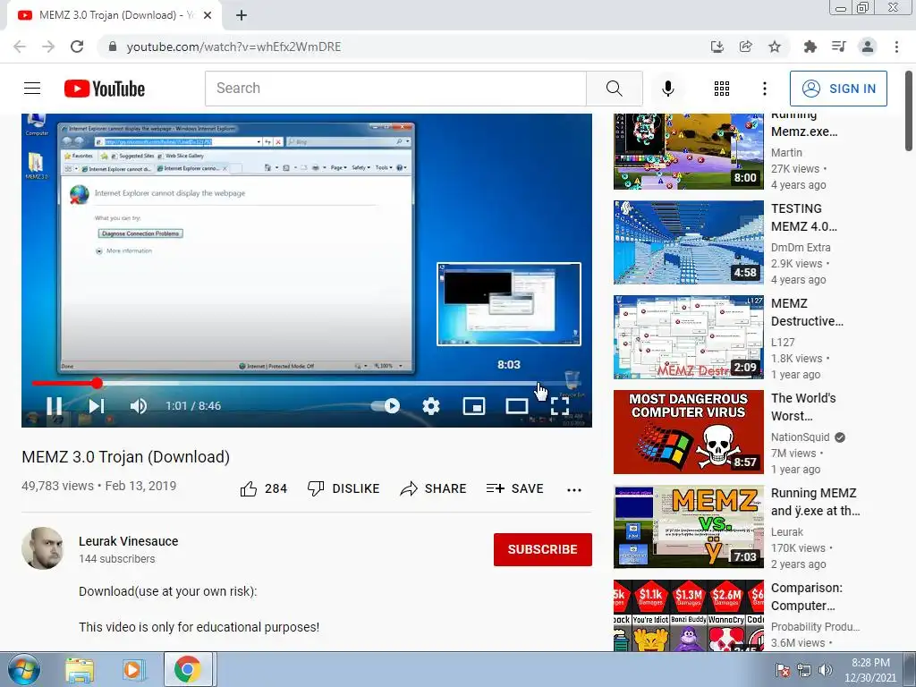
Task: Open YouTube hamburger guide menu
Action: (32, 89)
